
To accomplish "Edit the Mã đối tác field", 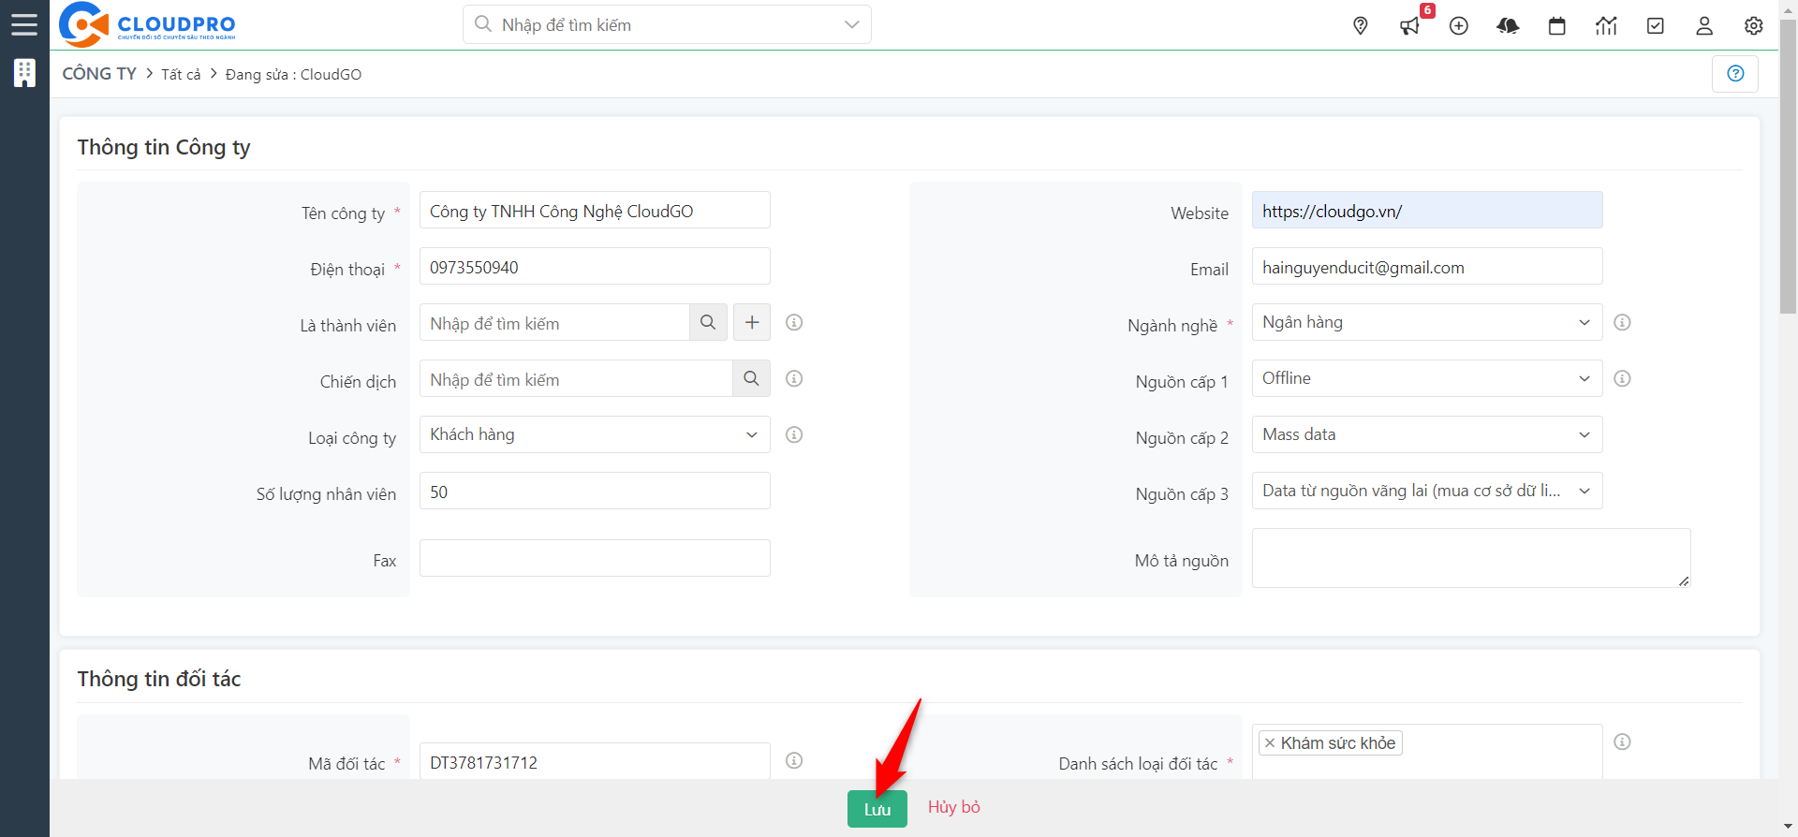I will coord(595,761).
